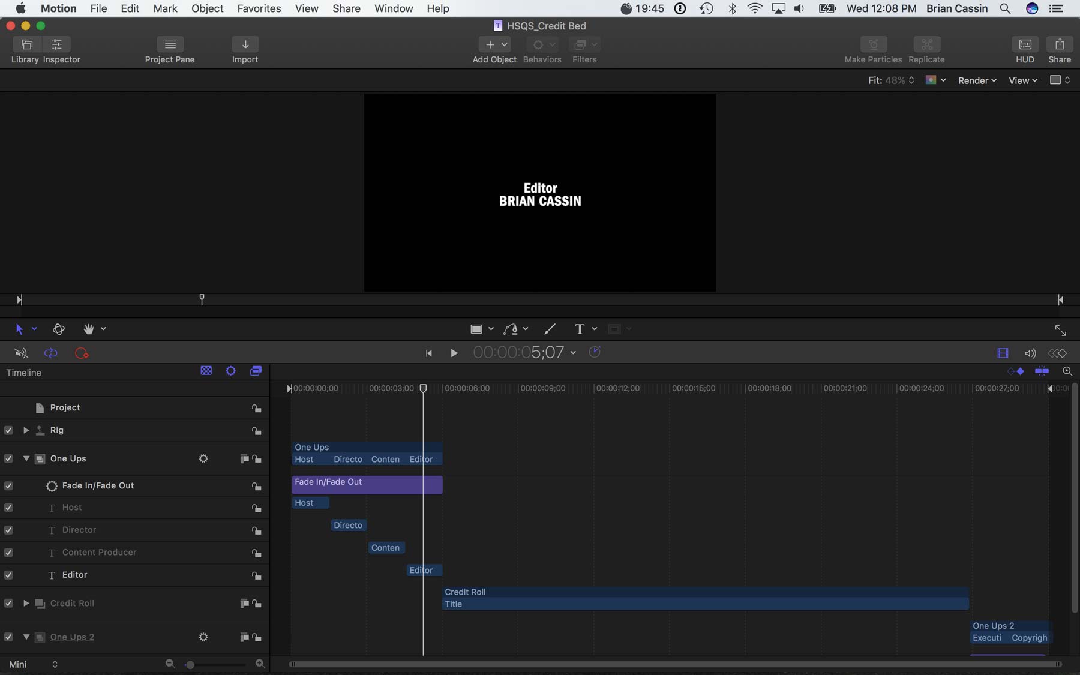Open the Object menu
Viewport: 1080px width, 675px height.
[207, 8]
